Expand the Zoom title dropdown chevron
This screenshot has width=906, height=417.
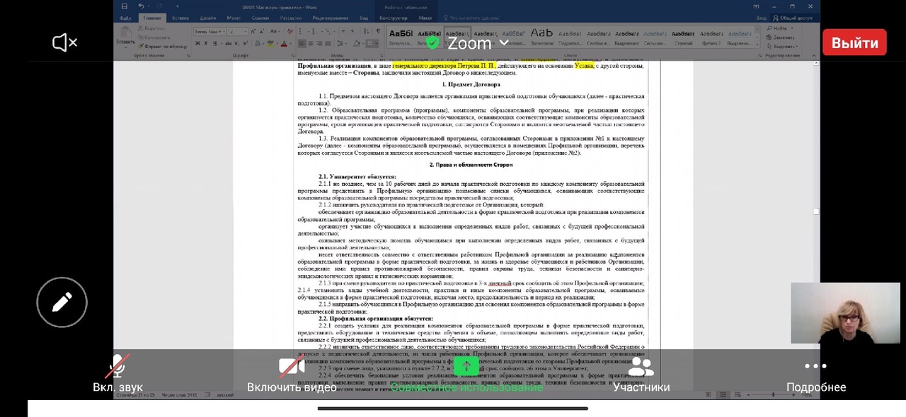coord(504,43)
